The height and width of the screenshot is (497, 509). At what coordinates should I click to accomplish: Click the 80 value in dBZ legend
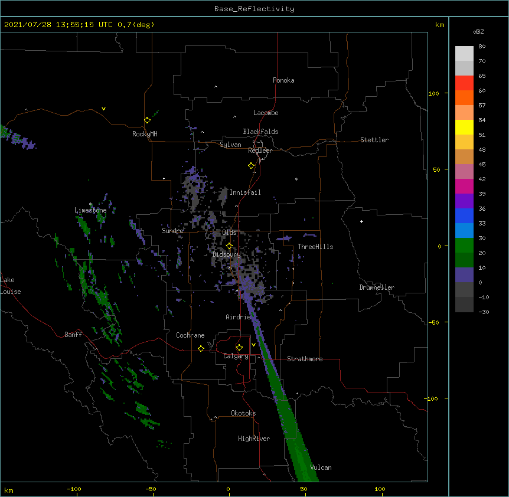point(482,47)
